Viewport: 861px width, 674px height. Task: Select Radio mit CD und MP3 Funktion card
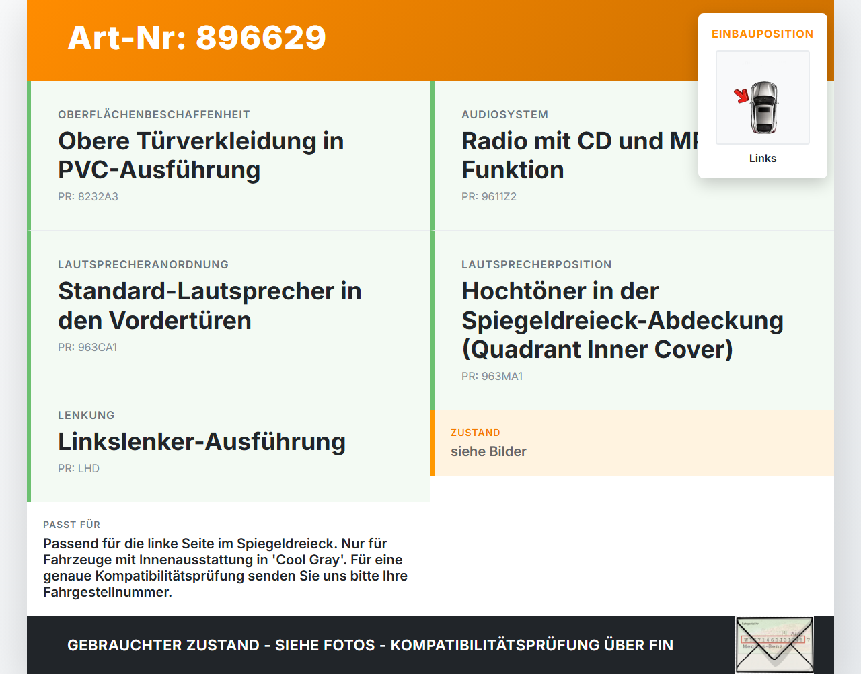point(632,155)
